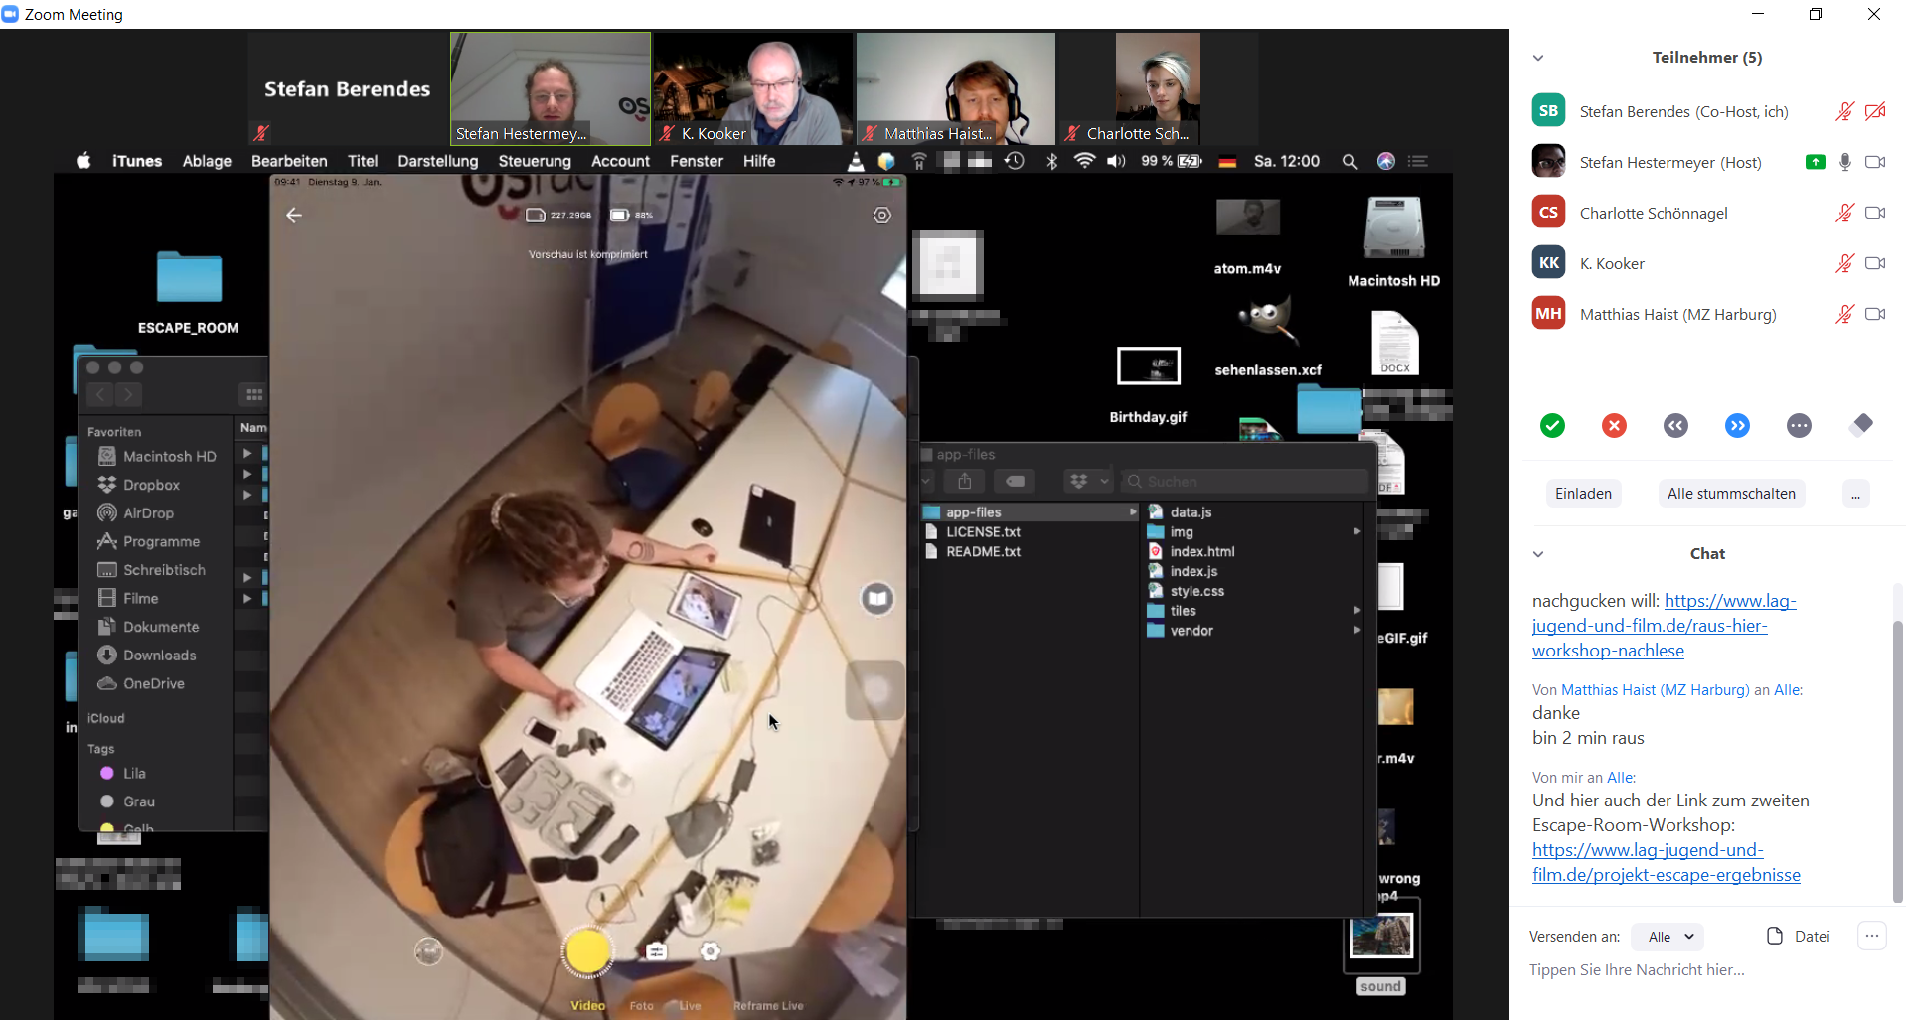Toggle Stefan Berendes disabled camera icon

pos(1875,111)
